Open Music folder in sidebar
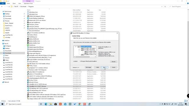Screen dimensions: 189x106 (x=7, y=55)
